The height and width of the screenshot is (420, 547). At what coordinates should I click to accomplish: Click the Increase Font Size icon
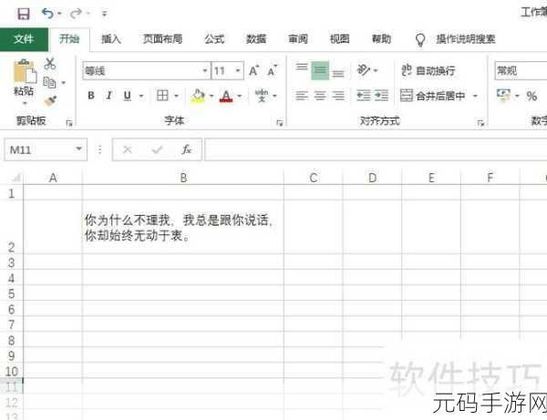click(254, 71)
